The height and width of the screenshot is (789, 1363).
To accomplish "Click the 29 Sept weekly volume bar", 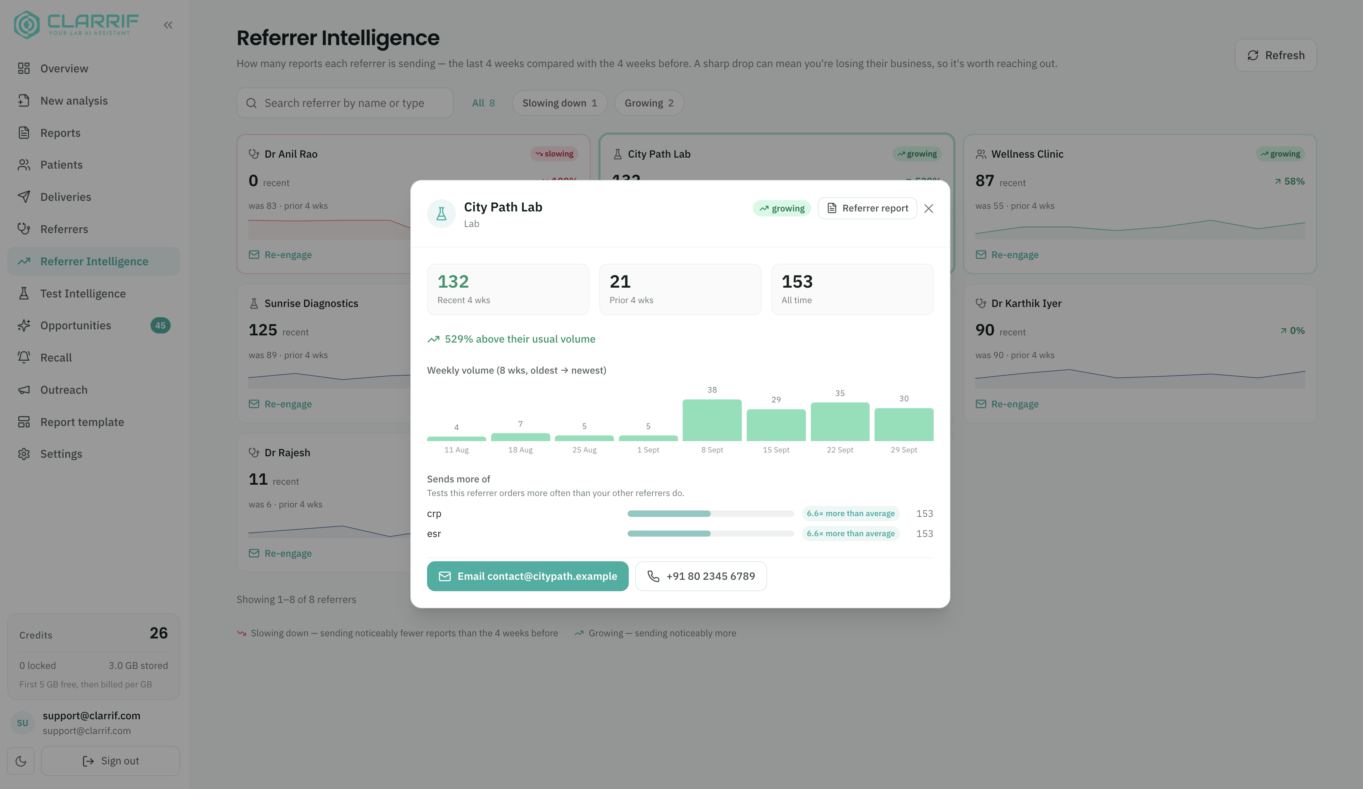I will (904, 424).
